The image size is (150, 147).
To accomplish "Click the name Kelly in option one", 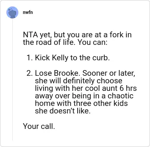I will (60, 58).
